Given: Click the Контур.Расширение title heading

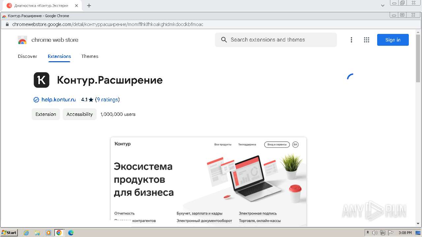Looking at the screenshot, I should coord(110,80).
